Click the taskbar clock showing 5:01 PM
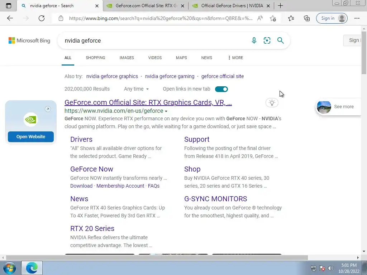The height and width of the screenshot is (275, 367). click(x=349, y=268)
